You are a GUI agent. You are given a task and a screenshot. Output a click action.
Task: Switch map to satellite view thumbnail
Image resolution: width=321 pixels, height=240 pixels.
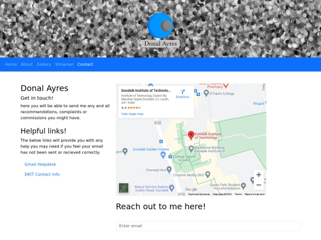click(x=124, y=188)
